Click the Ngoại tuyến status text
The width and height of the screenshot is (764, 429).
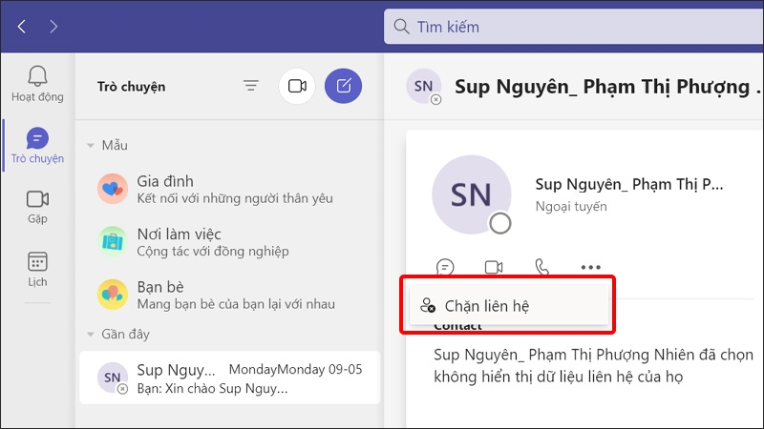[x=571, y=206]
